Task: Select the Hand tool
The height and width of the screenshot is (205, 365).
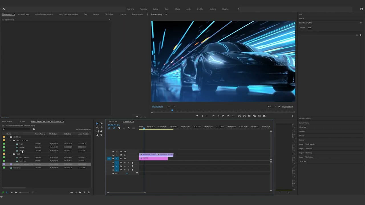Action: (97, 135)
